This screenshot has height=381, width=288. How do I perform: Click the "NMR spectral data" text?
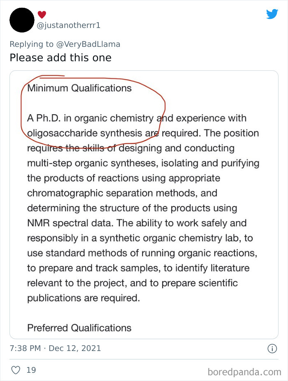70,223
